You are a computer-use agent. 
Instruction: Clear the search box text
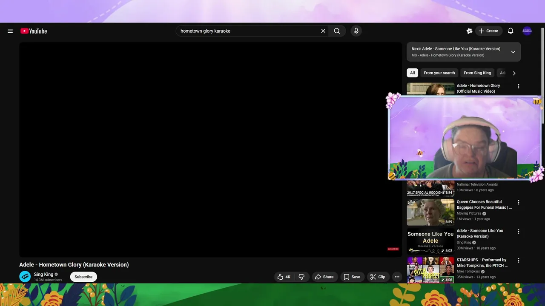click(x=323, y=31)
